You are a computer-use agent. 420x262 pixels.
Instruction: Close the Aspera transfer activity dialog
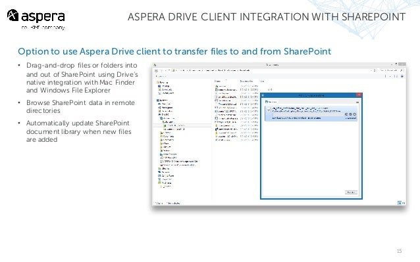click(359, 95)
